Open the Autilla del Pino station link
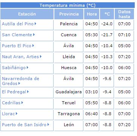 tap(18, 24)
